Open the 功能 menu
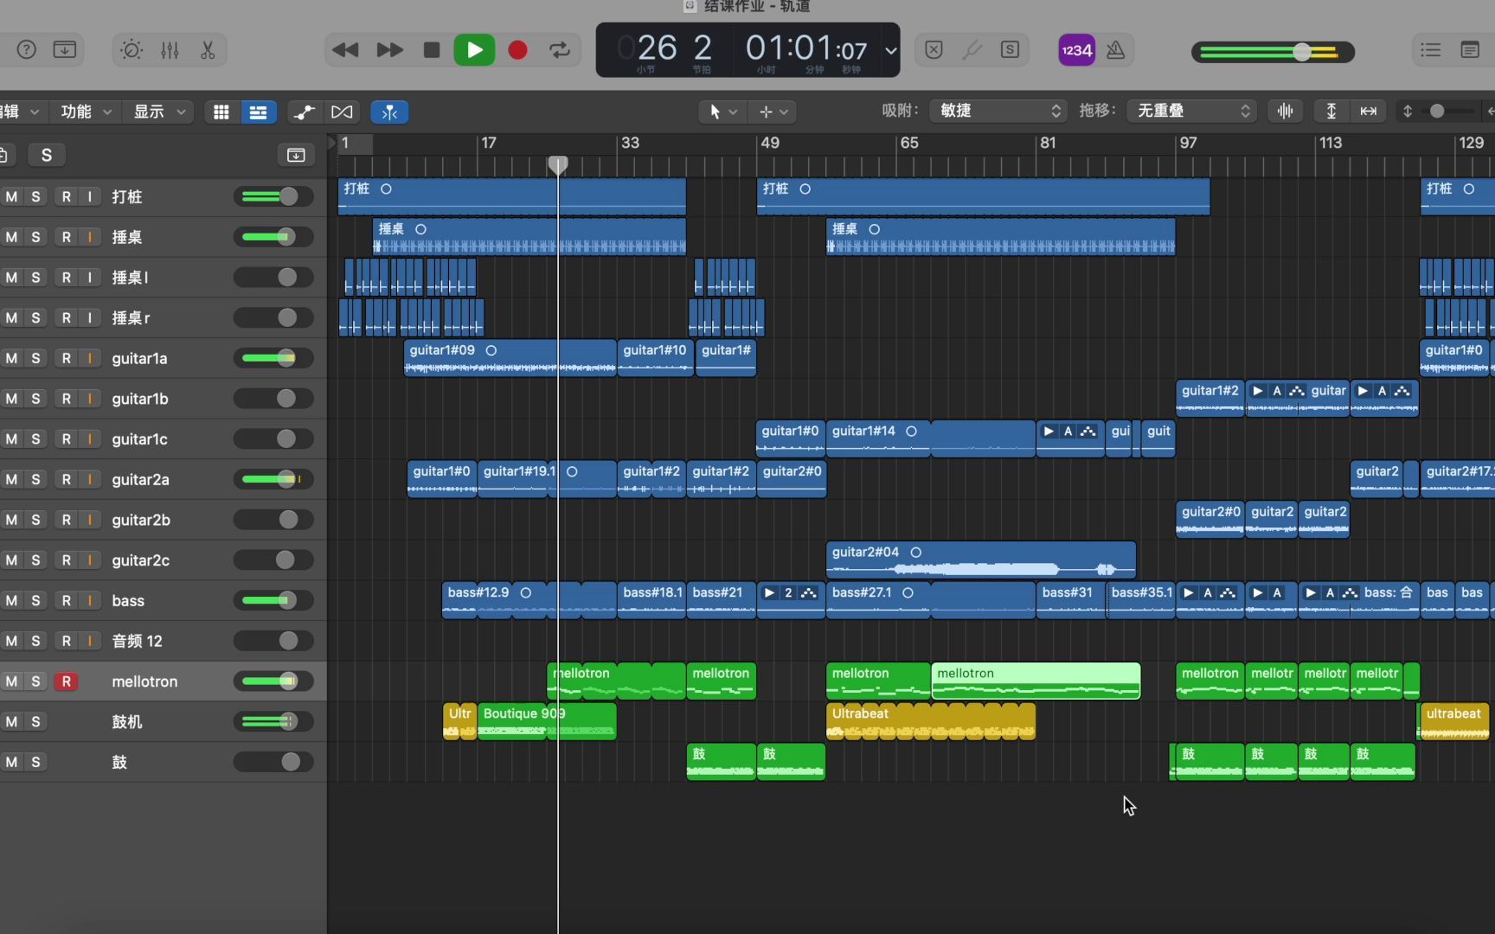1495x934 pixels. click(x=87, y=112)
